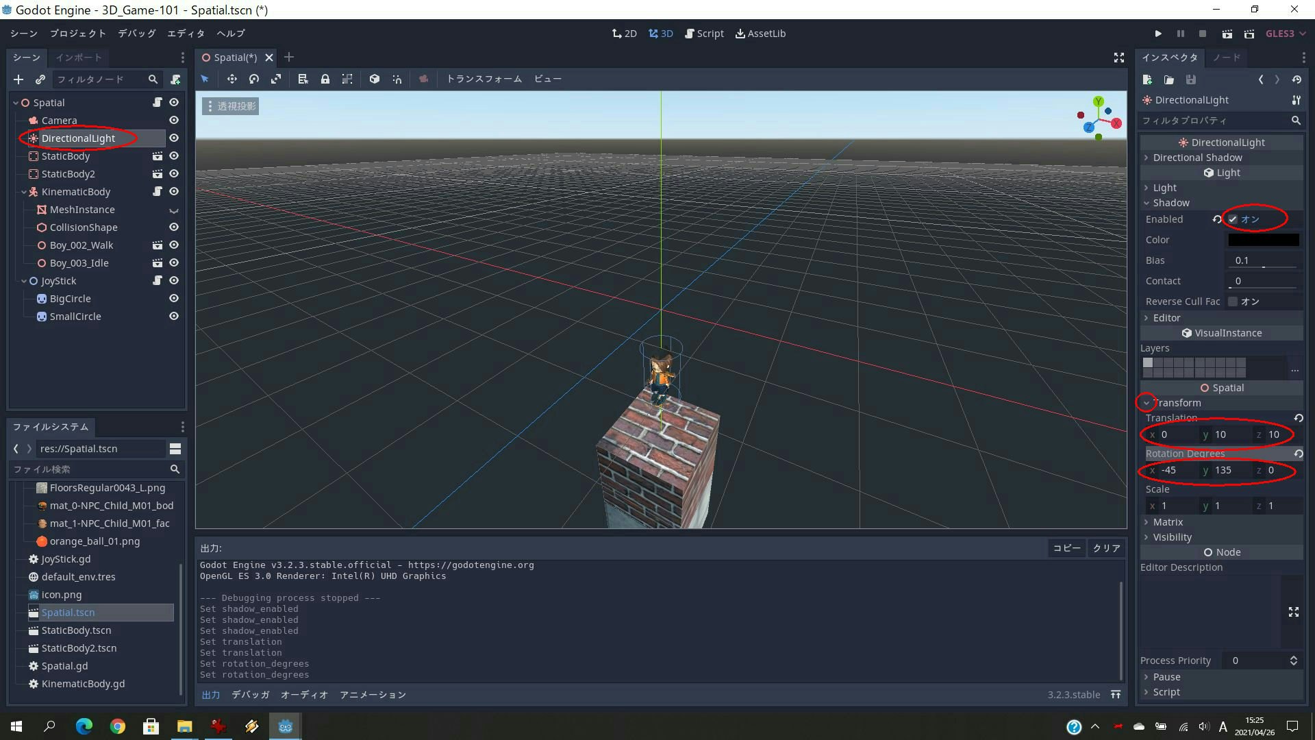Edit the Bias value field

point(1264,260)
